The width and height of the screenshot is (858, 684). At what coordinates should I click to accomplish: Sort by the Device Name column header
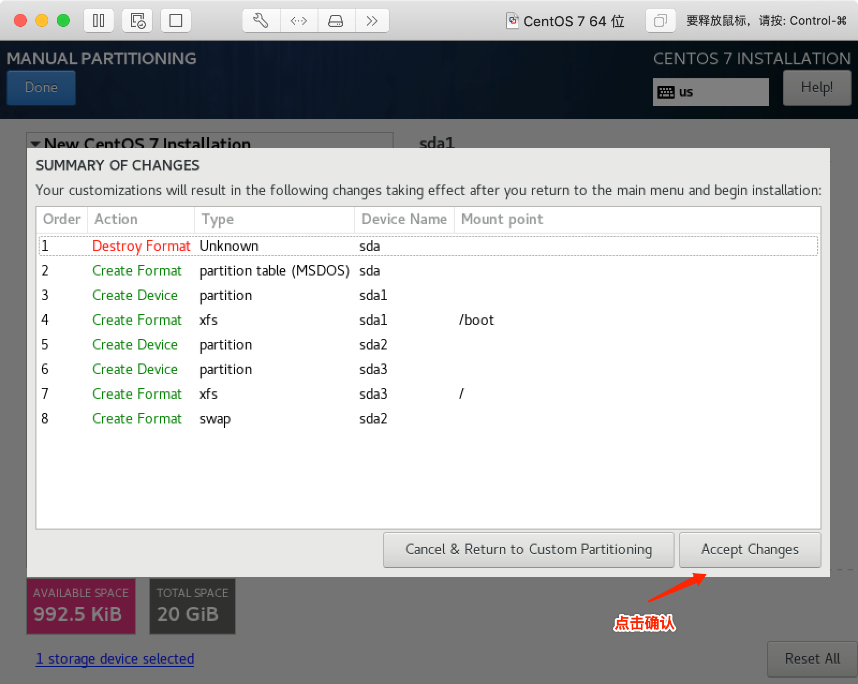coord(404,219)
